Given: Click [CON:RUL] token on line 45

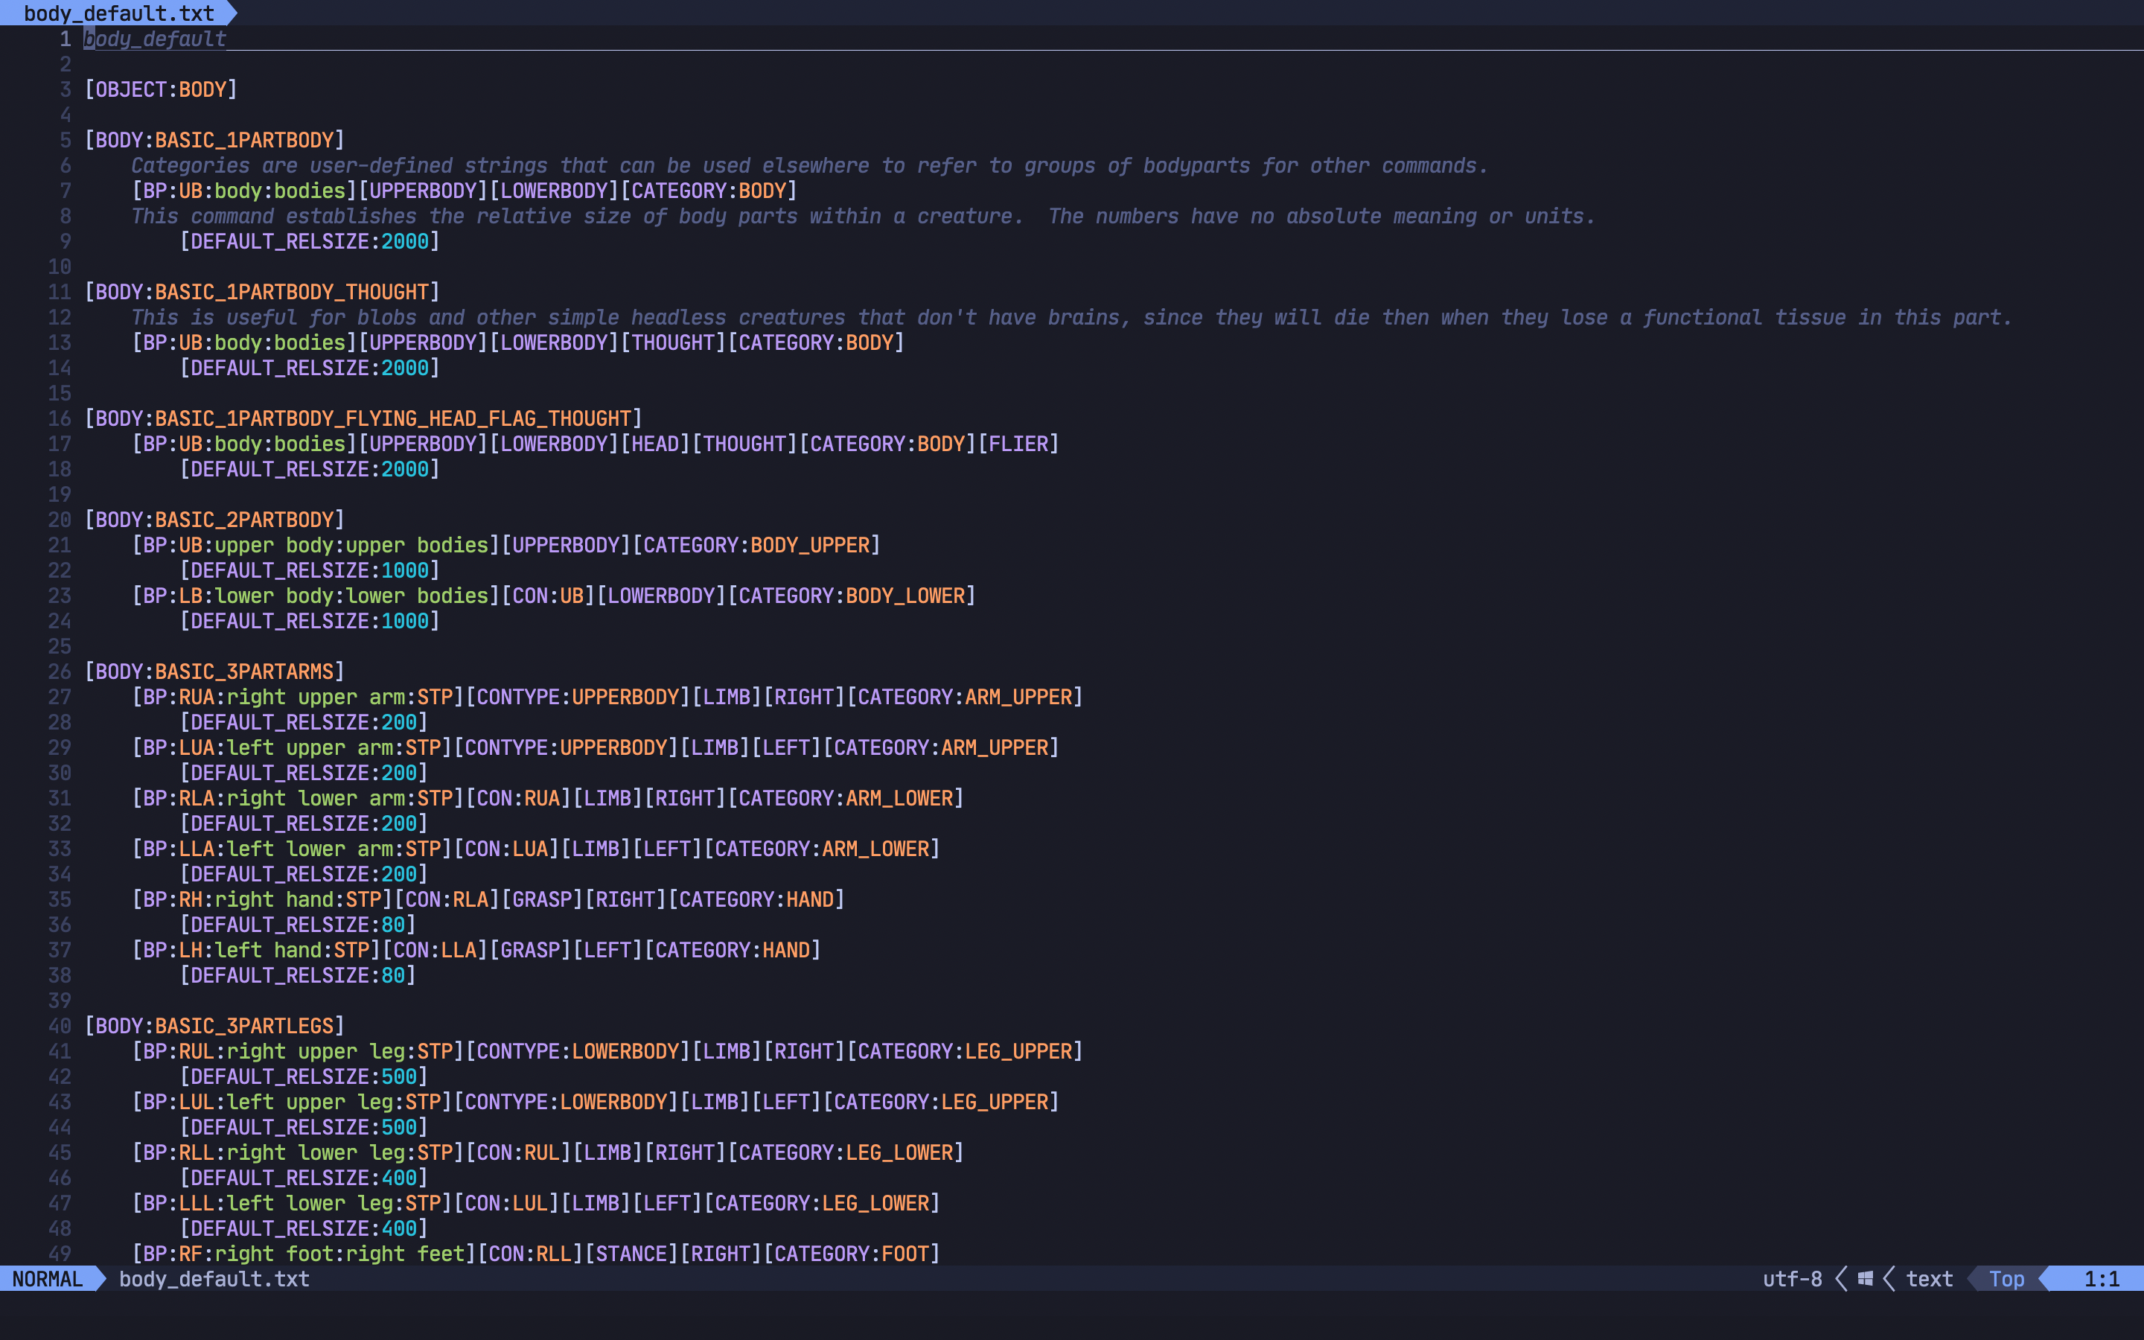Looking at the screenshot, I should point(518,1153).
